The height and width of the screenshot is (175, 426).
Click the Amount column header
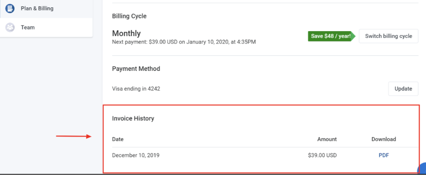coord(327,139)
